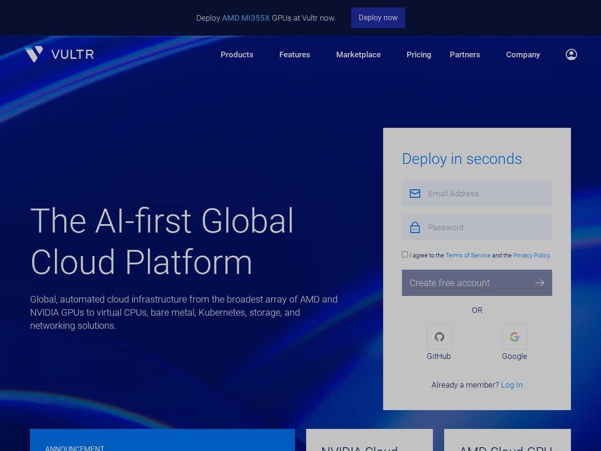Open the Partners menu

coord(465,54)
